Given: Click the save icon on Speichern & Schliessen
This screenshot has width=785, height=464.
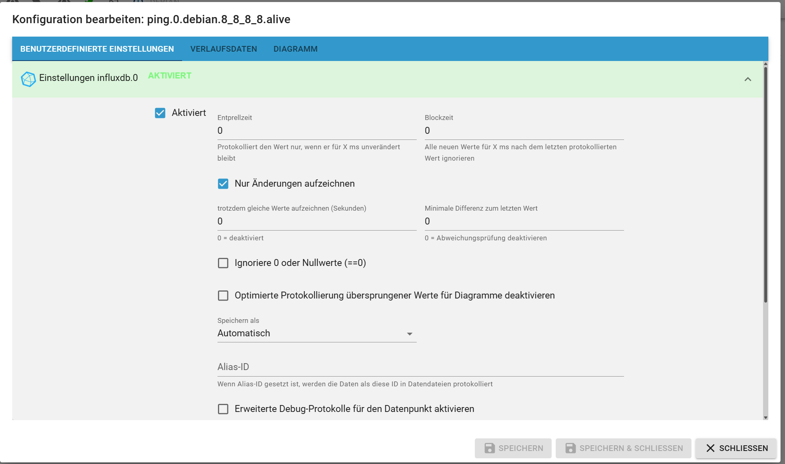Looking at the screenshot, I should (570, 448).
